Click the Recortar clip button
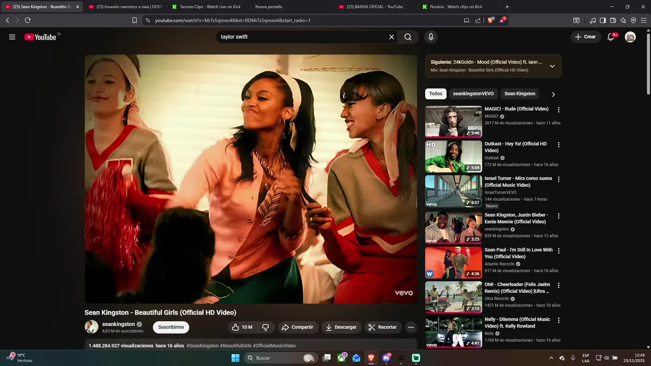Screen dimensions: 651x366 pyautogui.click(x=382, y=327)
